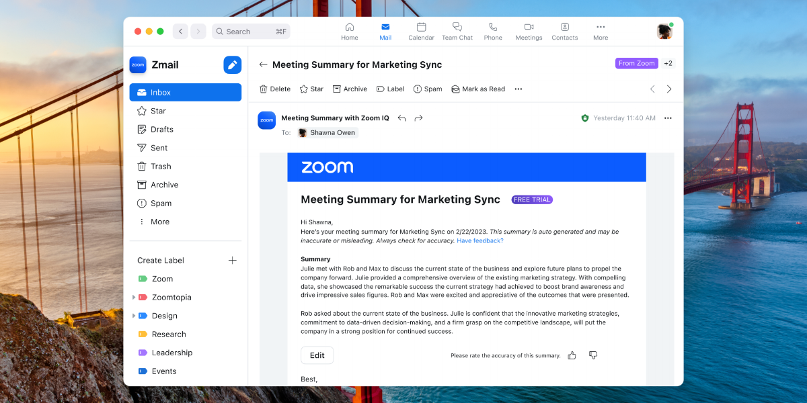Expand the Design label tree
The width and height of the screenshot is (807, 403).
tap(133, 316)
